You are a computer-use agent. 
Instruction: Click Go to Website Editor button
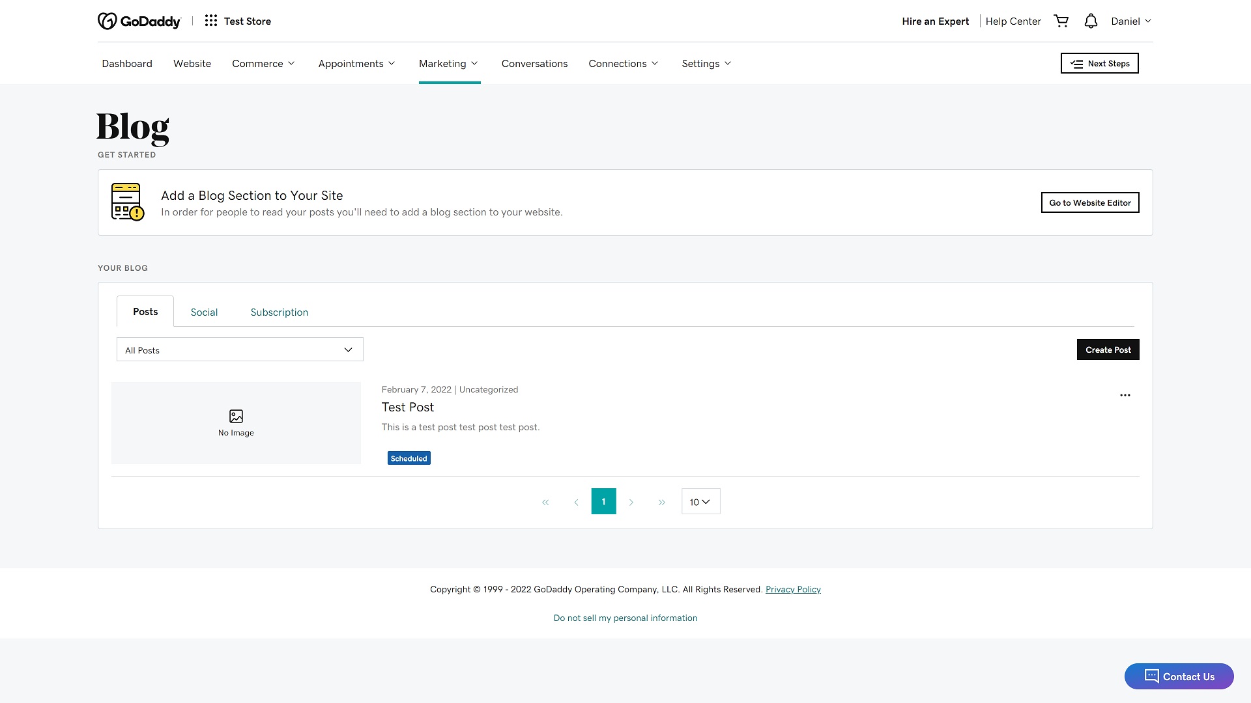(1089, 202)
